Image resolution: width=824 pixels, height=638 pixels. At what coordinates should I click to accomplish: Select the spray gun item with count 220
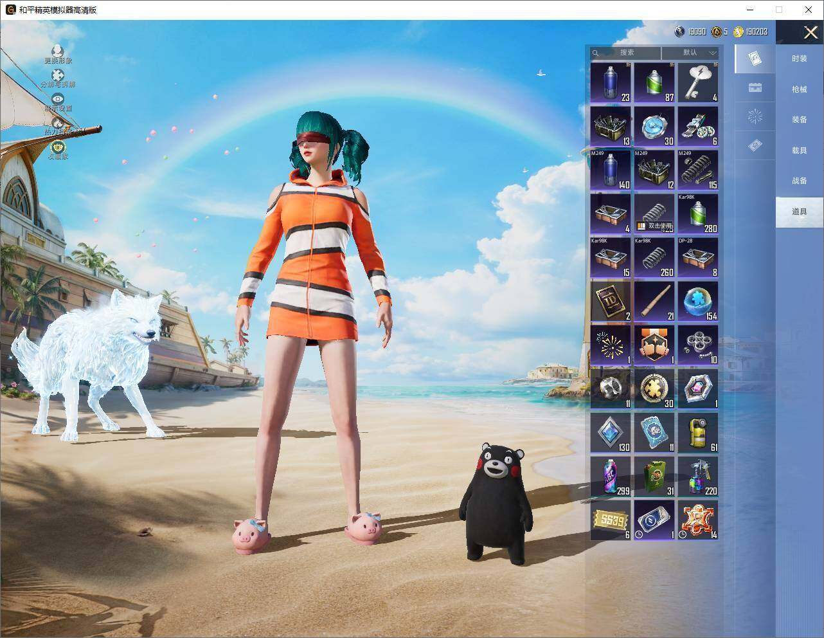tap(698, 476)
